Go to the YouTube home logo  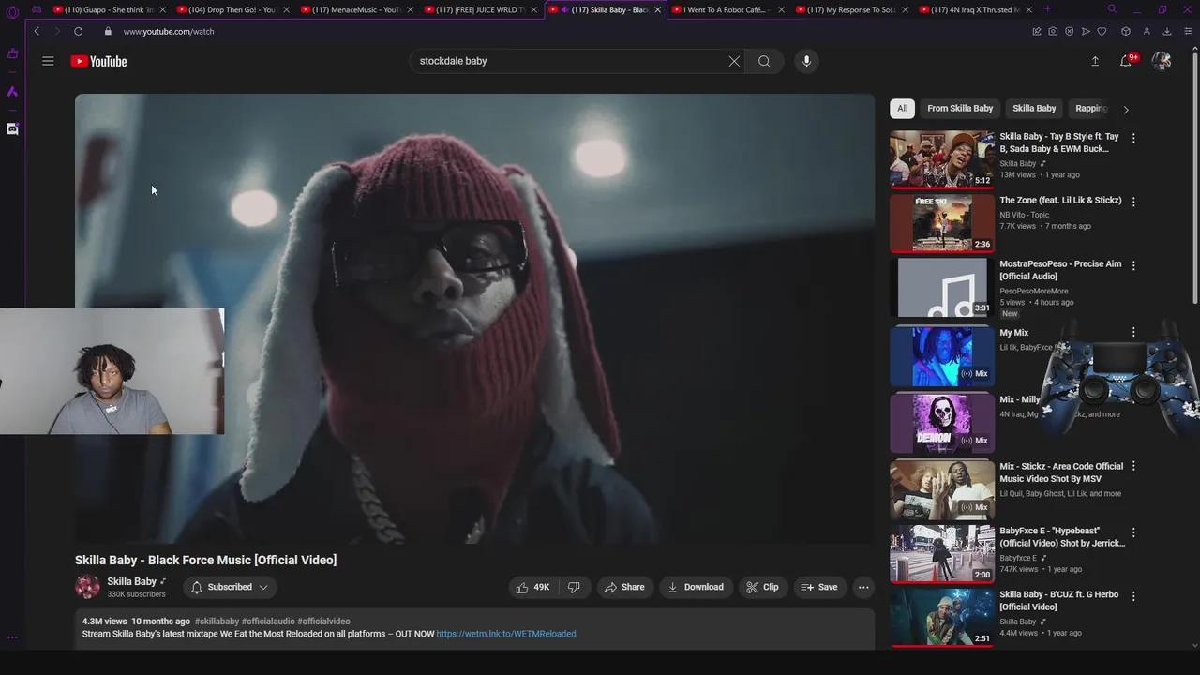pos(98,61)
